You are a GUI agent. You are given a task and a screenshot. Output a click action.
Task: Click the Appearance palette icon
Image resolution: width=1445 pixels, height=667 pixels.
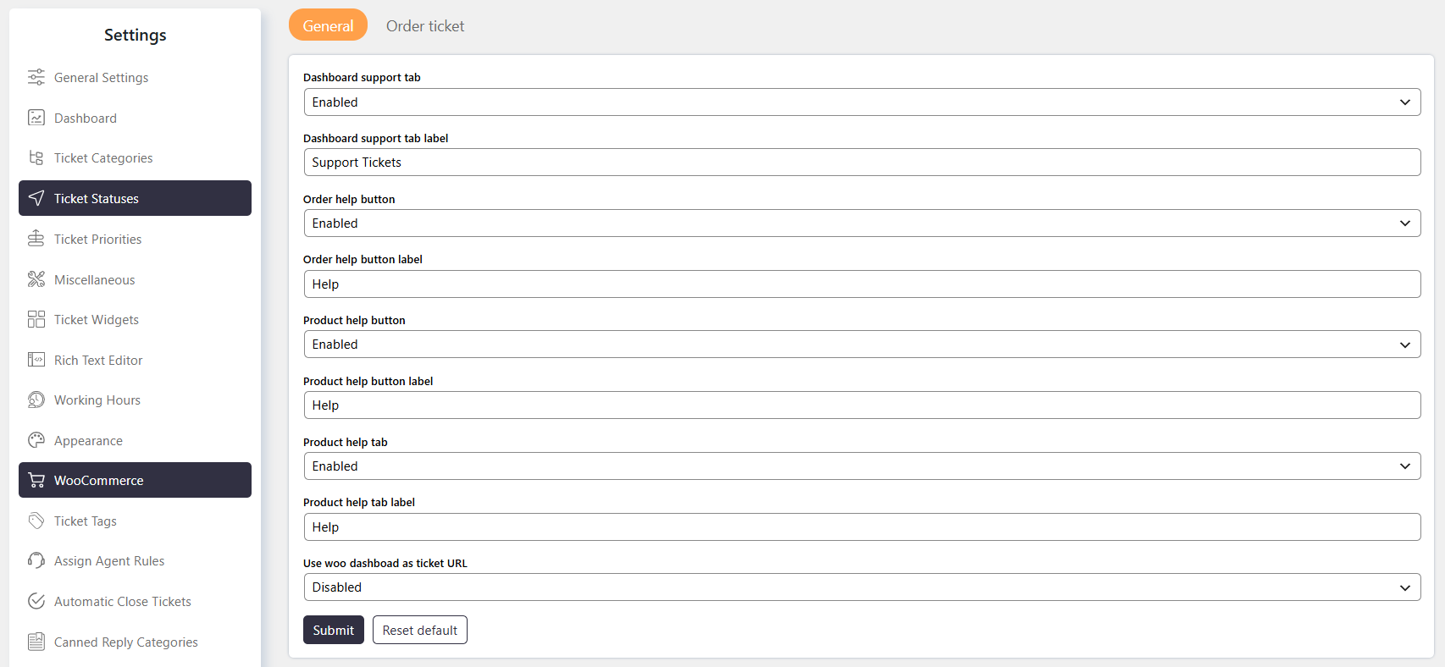36,440
